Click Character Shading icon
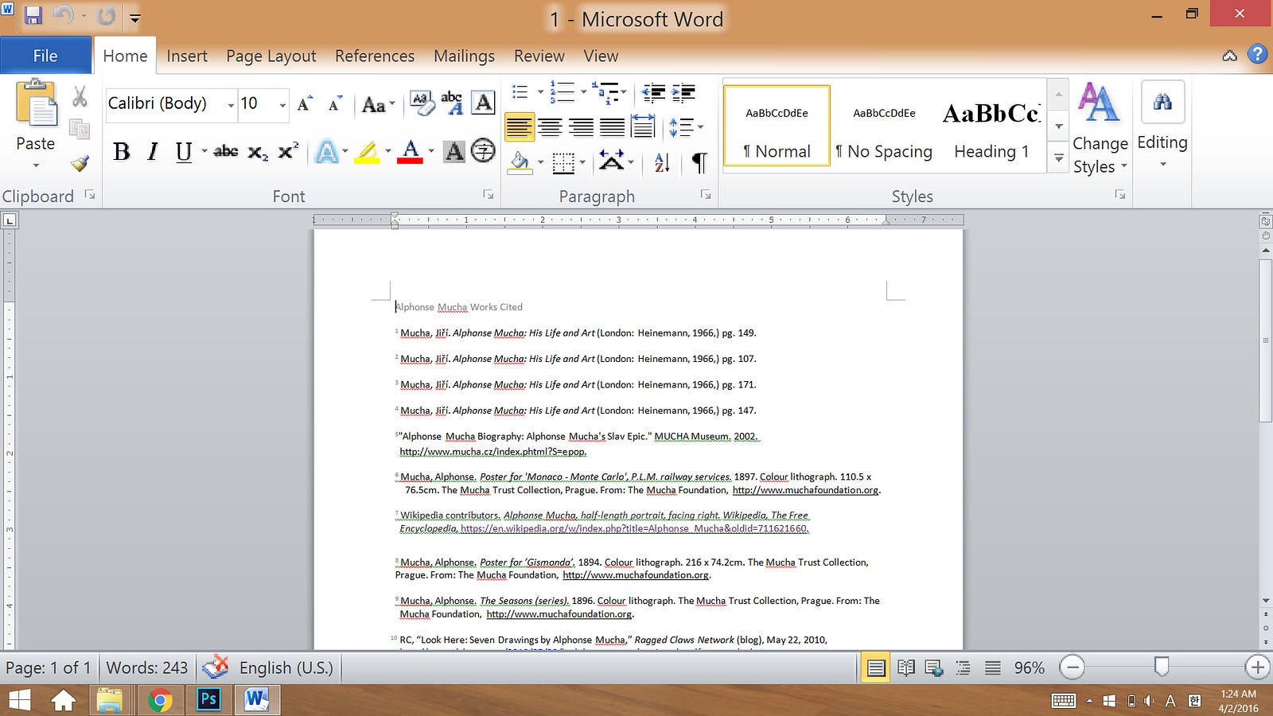Viewport: 1273px width, 716px height. point(454,151)
